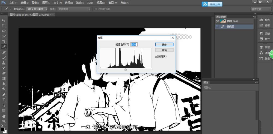273x134 pixels.
Task: Click the 阈值色阶 value input field
Action: 134,45
